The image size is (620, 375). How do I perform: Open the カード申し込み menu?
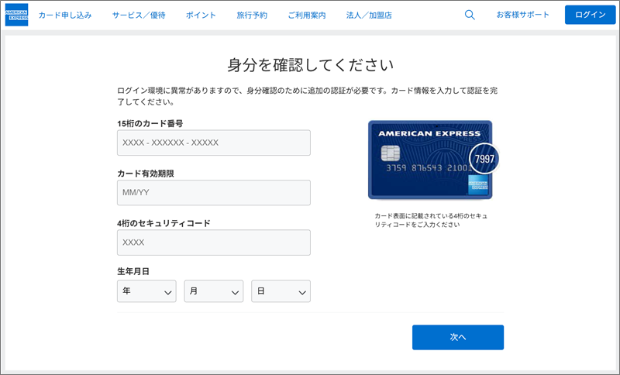click(x=65, y=15)
